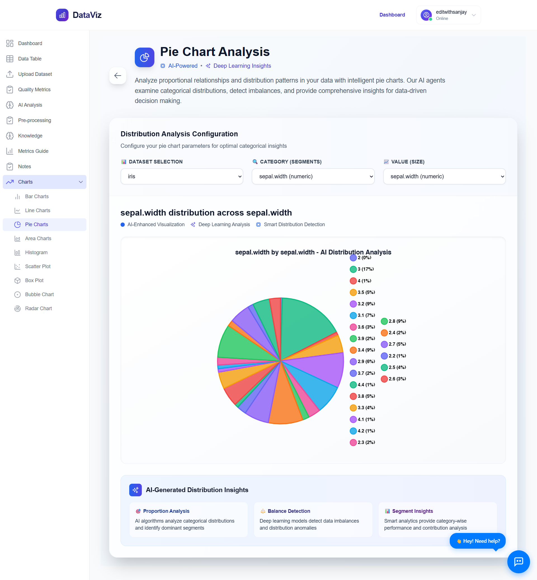This screenshot has height=580, width=537.
Task: Open the Histogram chart page
Action: 36,252
